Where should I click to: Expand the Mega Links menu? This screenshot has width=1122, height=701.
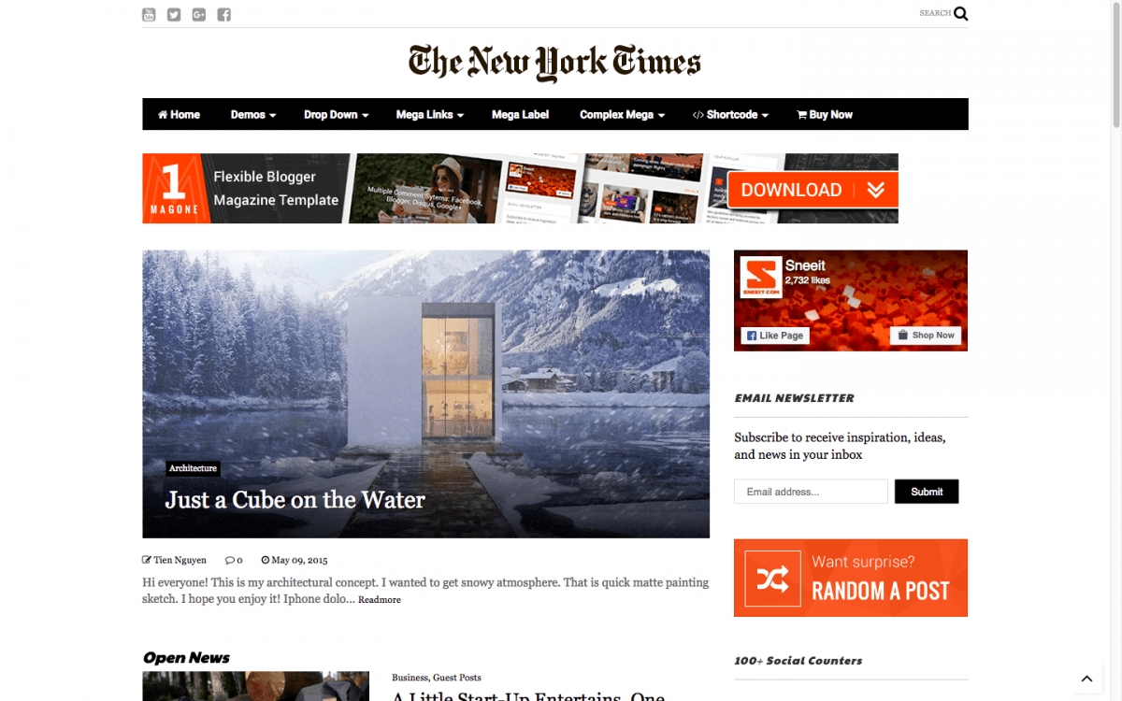click(430, 115)
